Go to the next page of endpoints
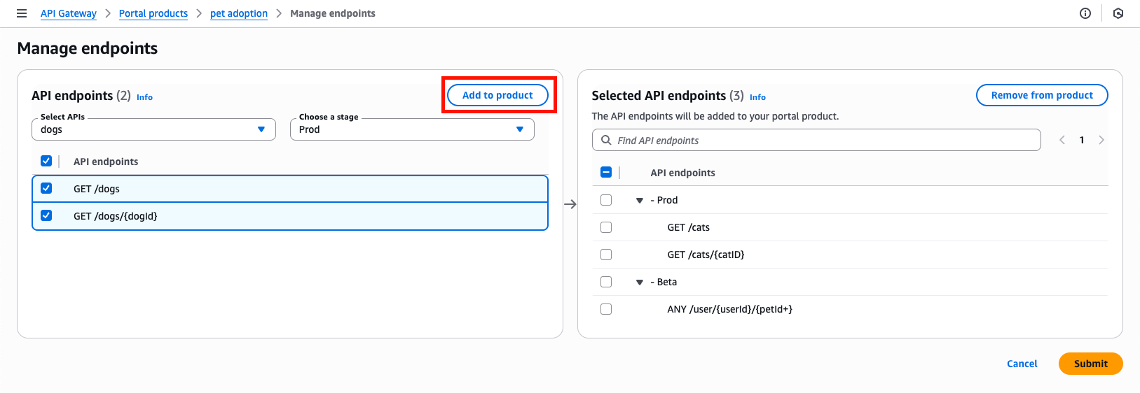1140x393 pixels. click(x=1101, y=140)
